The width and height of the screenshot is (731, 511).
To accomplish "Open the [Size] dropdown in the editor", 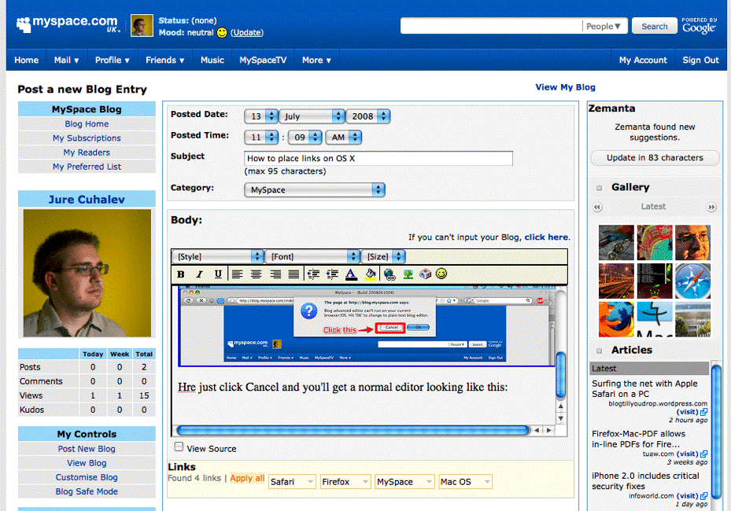I will tap(383, 256).
